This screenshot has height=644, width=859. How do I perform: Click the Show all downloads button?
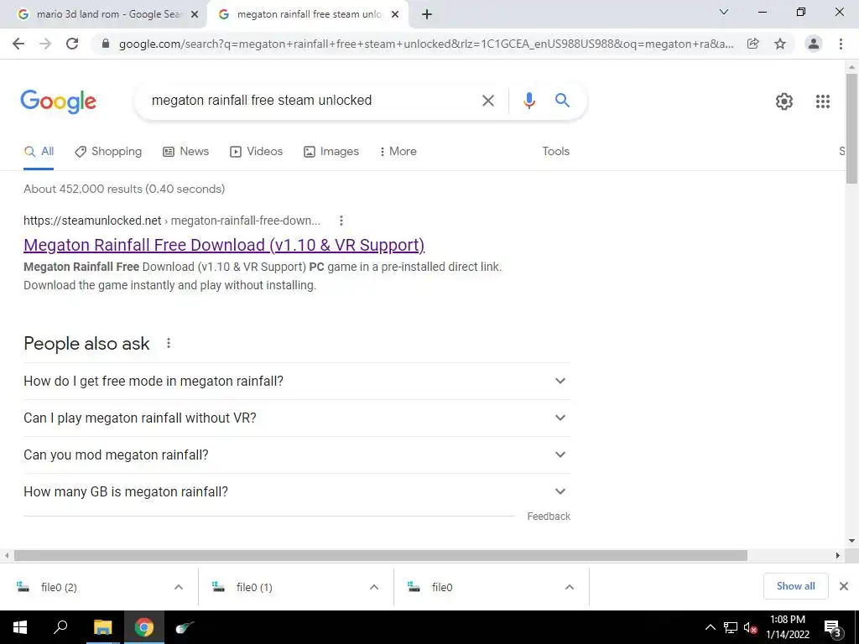tap(795, 586)
